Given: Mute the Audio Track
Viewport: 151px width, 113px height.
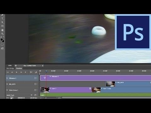Looking at the screenshot, I should [31, 95].
